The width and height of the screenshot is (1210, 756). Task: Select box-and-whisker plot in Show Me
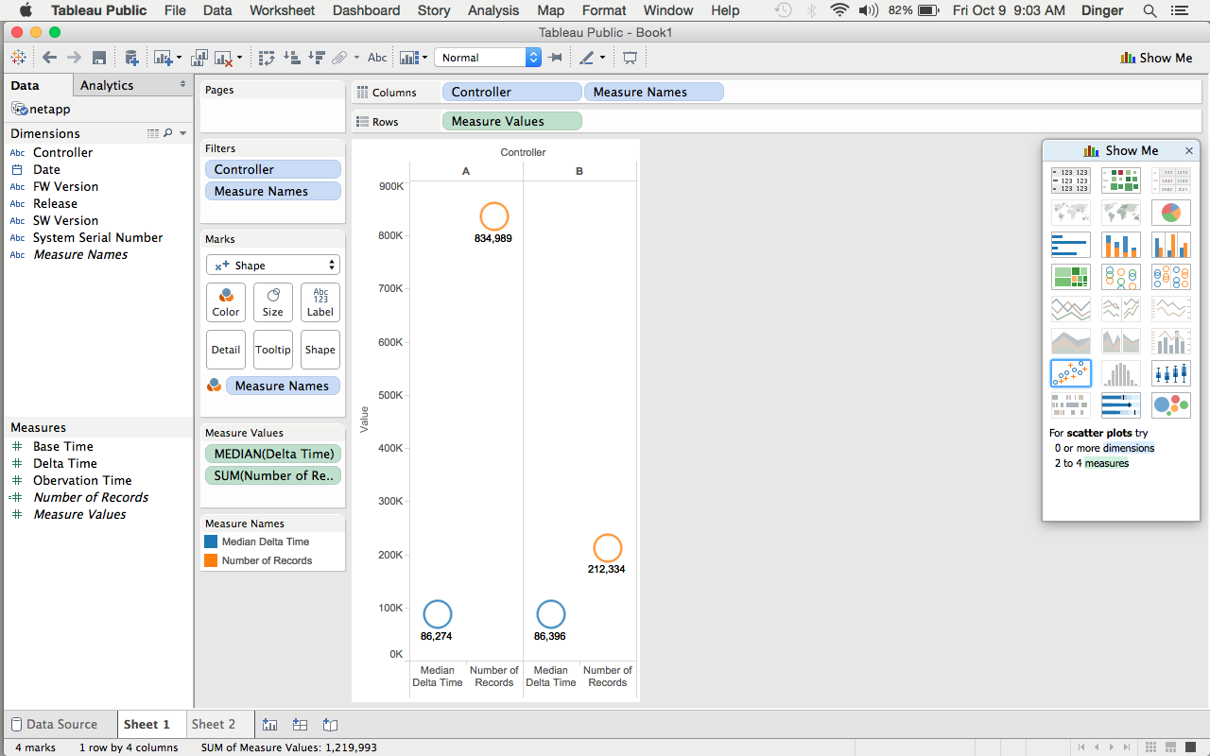coord(1171,373)
